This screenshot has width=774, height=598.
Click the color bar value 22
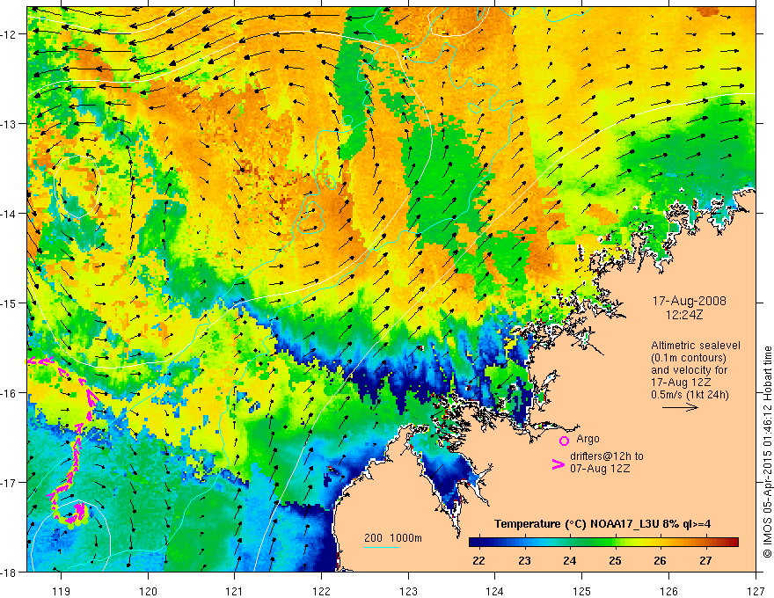click(478, 560)
